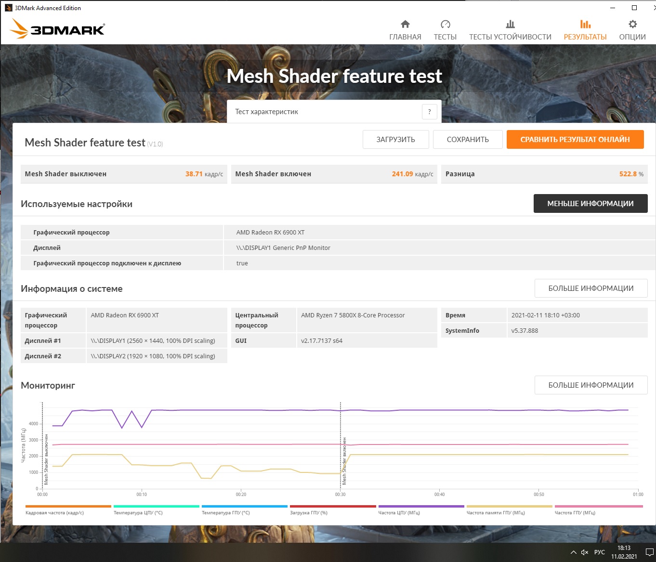Click the 'true' display connection value
The height and width of the screenshot is (562, 656).
(x=242, y=263)
